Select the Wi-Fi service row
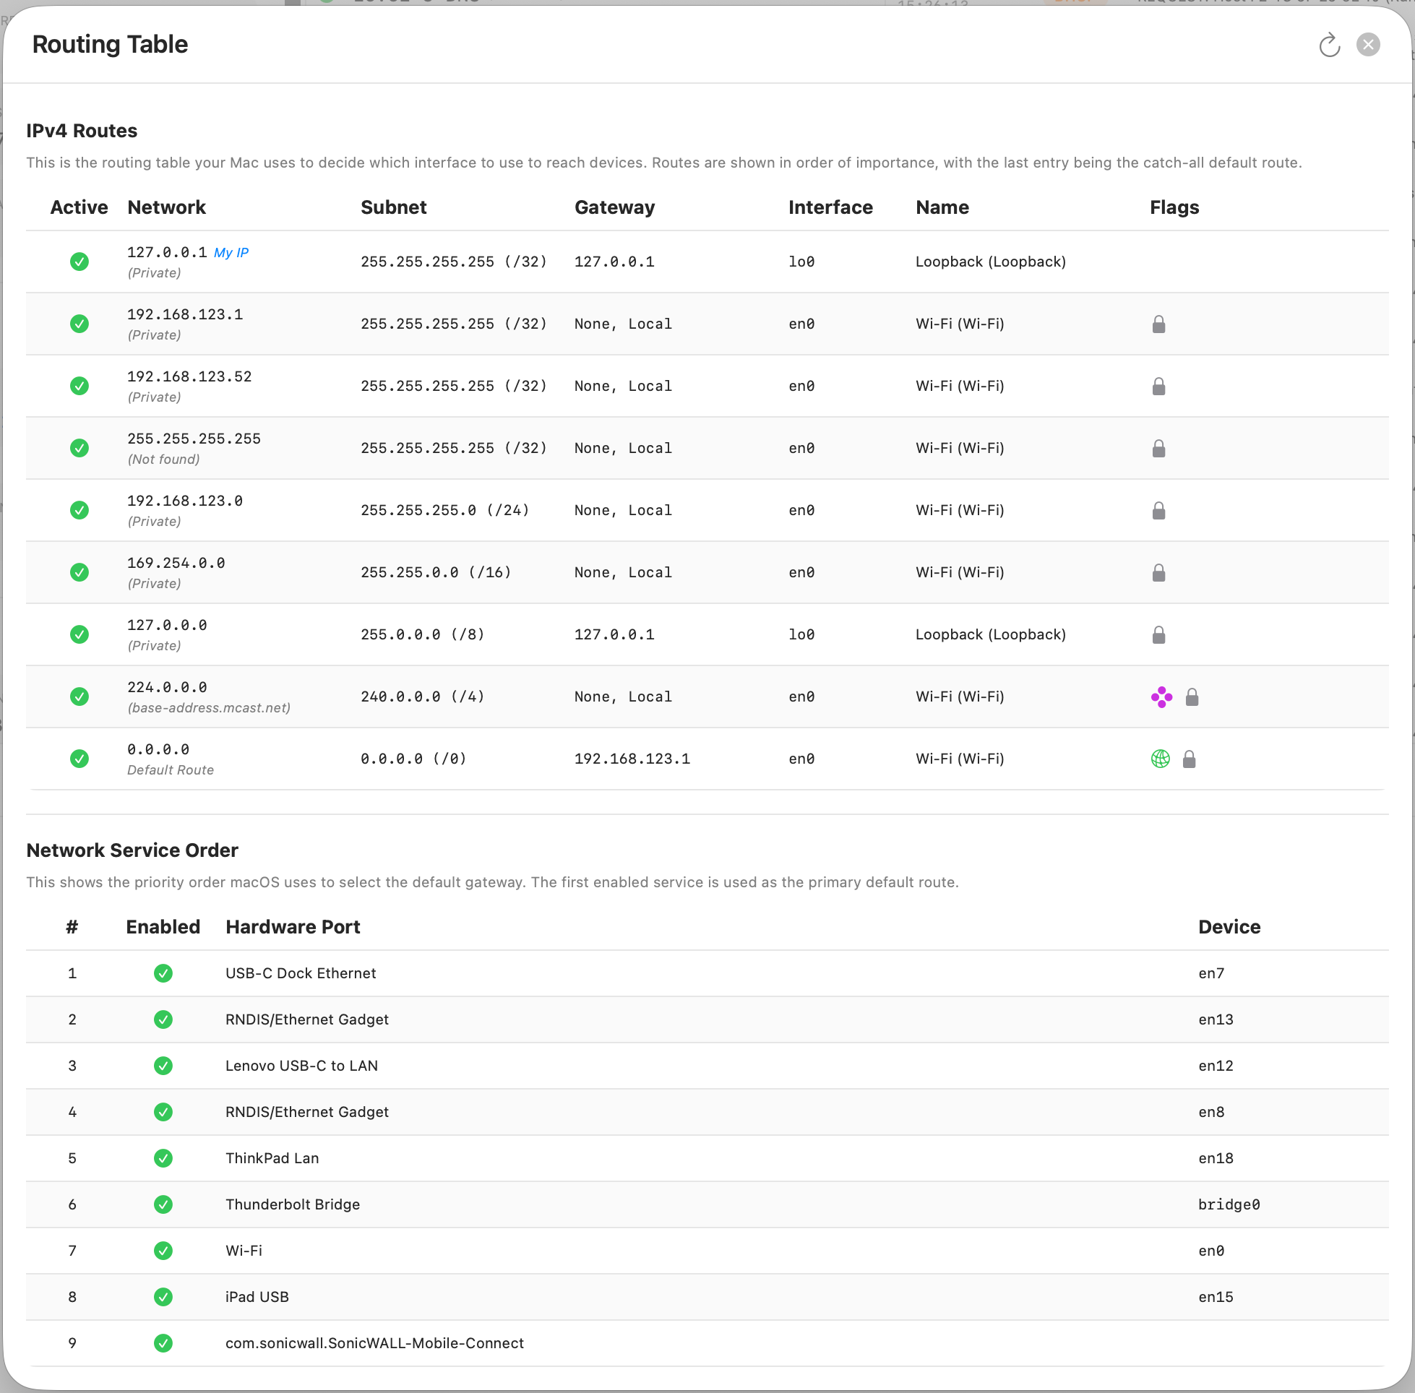 244,1251
